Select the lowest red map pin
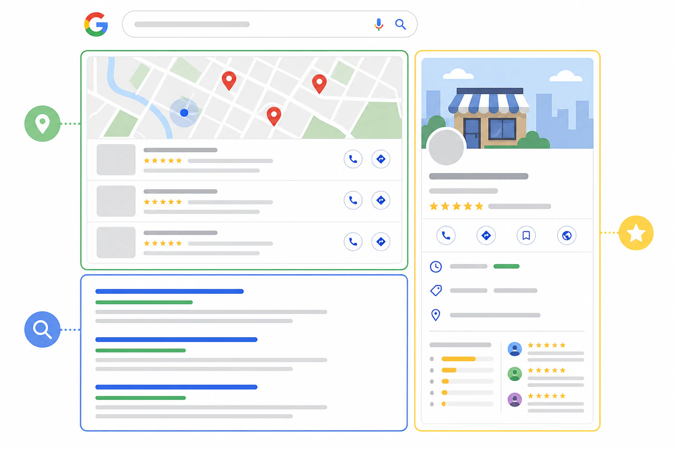674x449 pixels. 274,116
